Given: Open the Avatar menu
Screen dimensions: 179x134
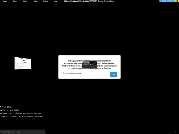Looking at the screenshot, I should pos(5,1).
